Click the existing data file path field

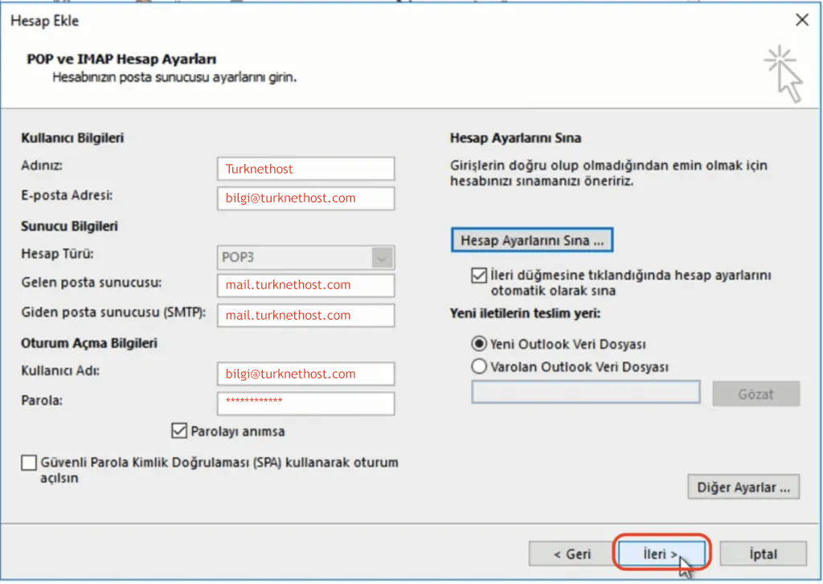(586, 392)
